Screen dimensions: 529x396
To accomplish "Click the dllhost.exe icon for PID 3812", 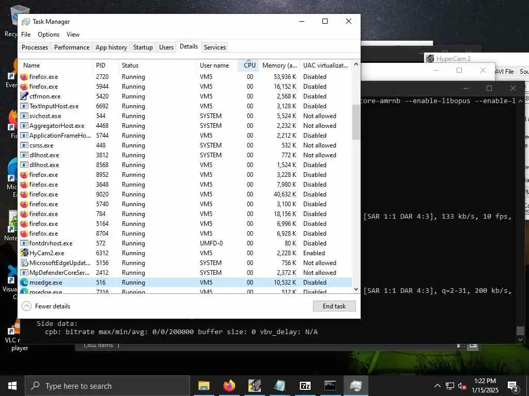I will click(24, 155).
